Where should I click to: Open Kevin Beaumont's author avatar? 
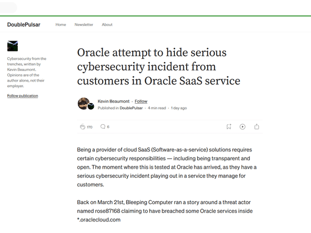click(83, 103)
